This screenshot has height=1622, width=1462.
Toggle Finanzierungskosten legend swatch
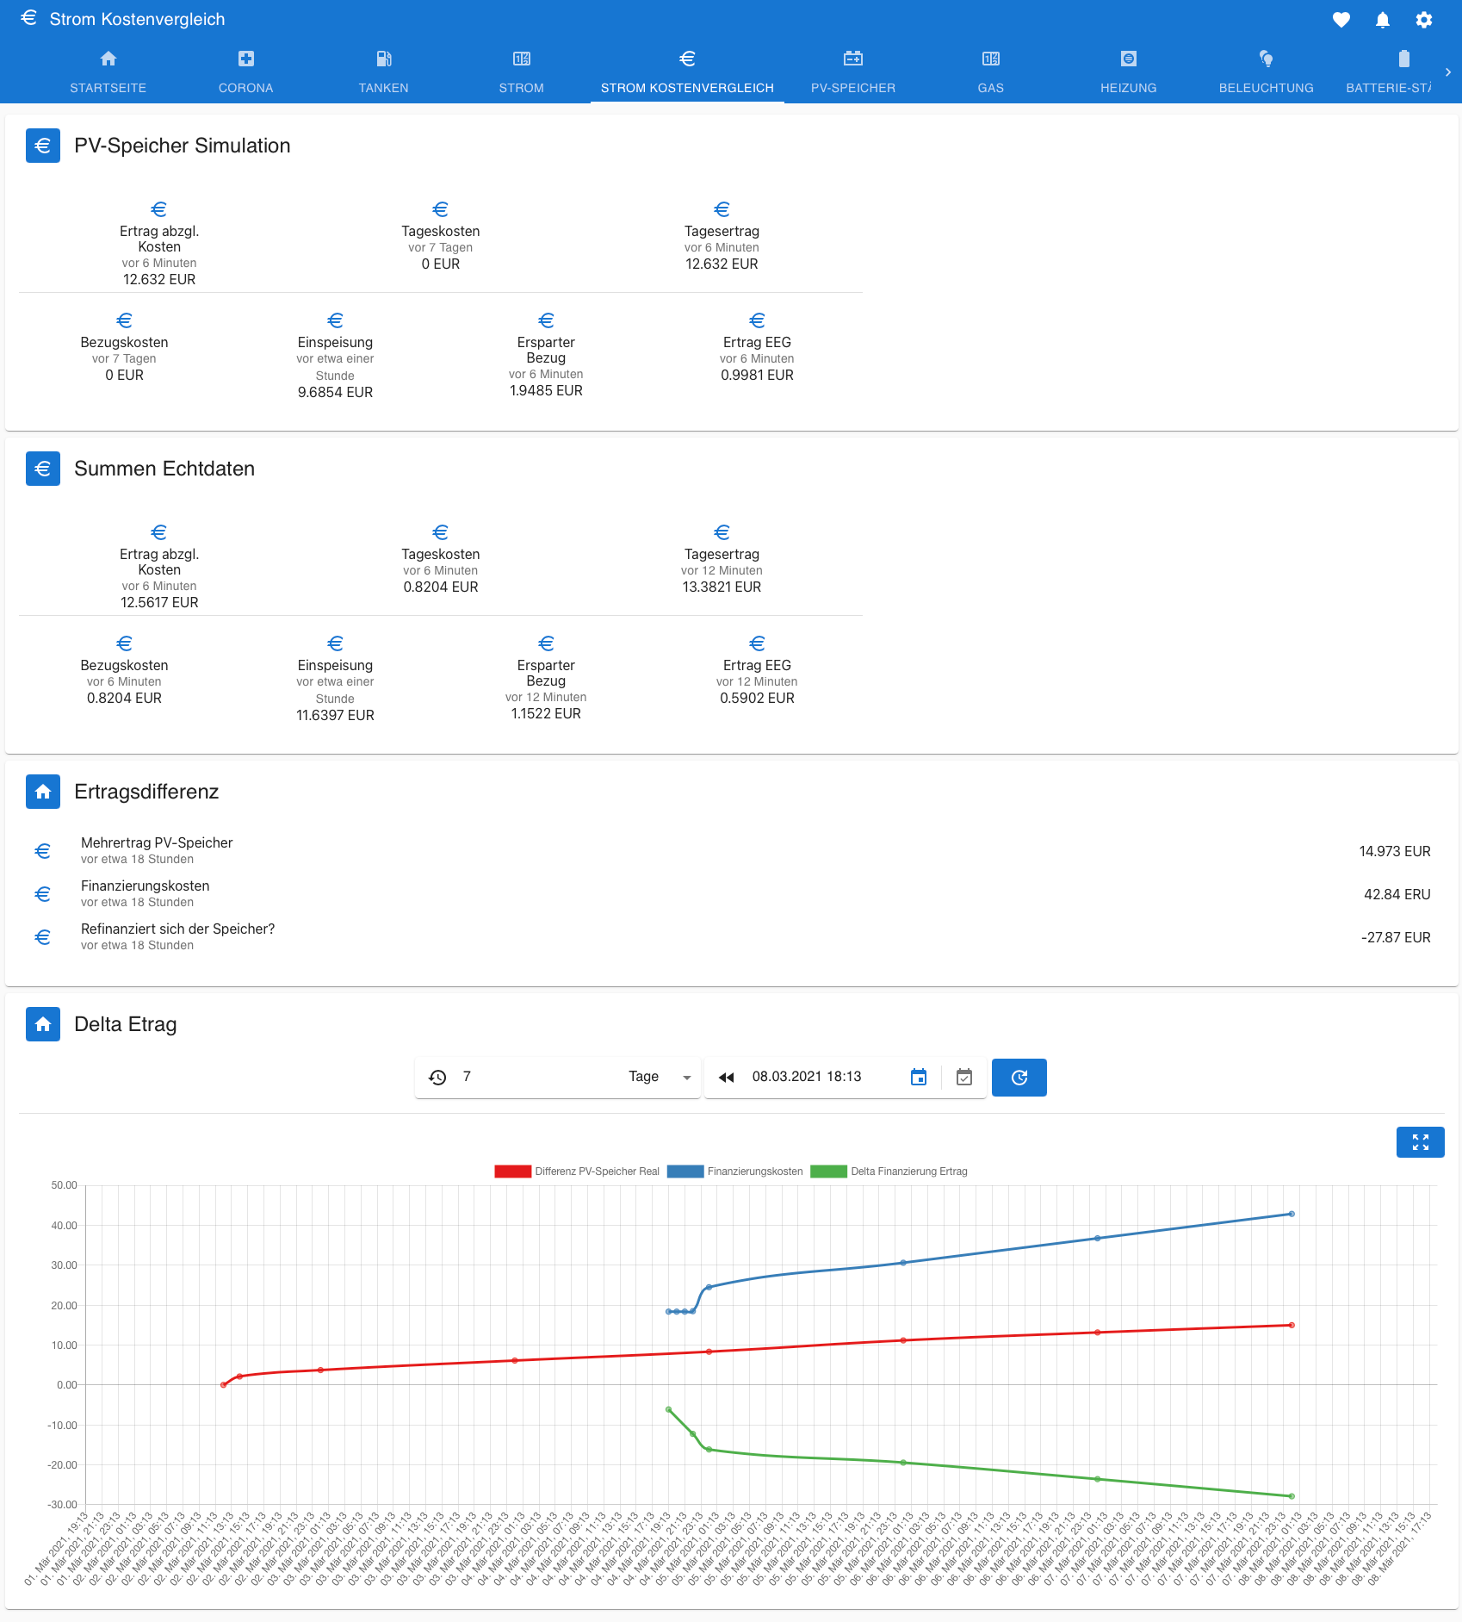(685, 1171)
